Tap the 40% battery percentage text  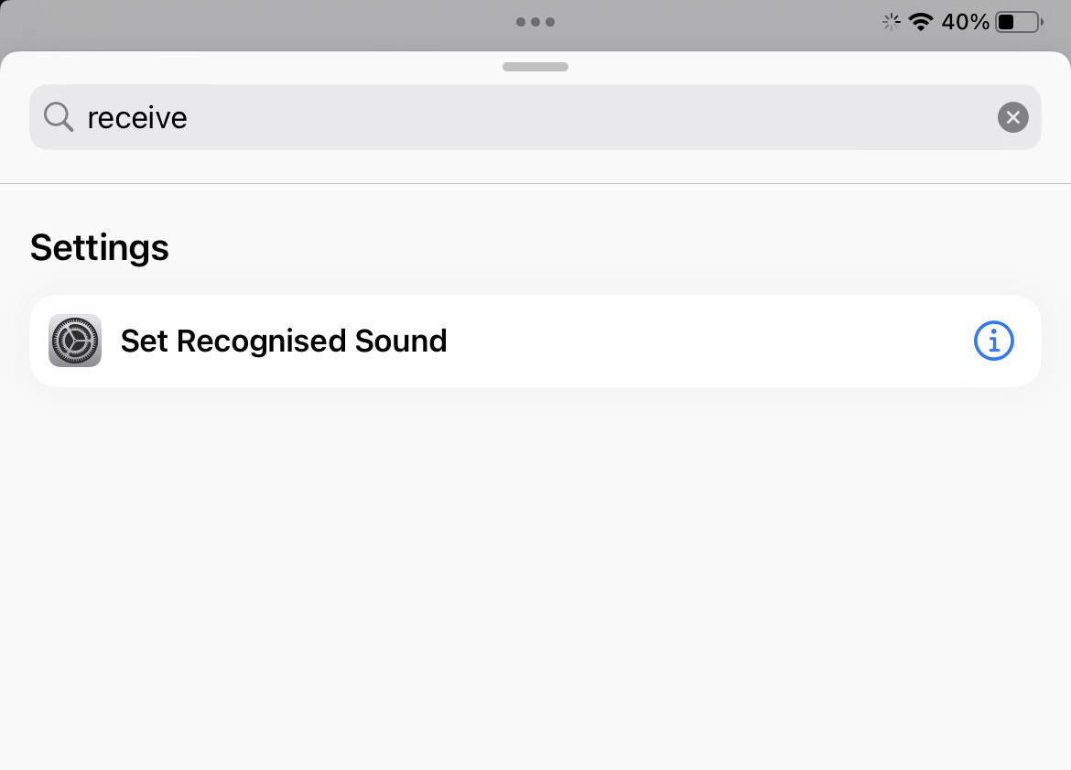coord(965,22)
